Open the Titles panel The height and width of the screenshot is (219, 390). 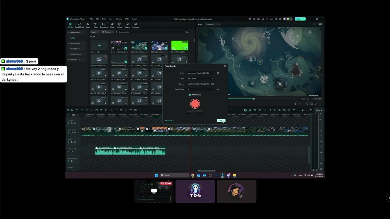96,25
